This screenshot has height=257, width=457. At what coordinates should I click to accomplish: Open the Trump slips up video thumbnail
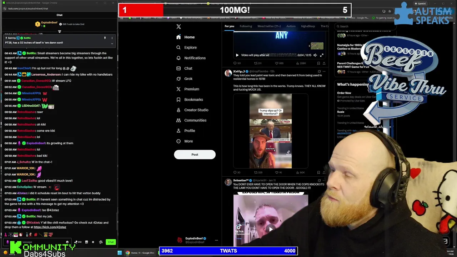271,131
